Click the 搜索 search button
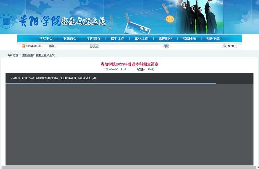The image size is (259, 169). [229, 46]
